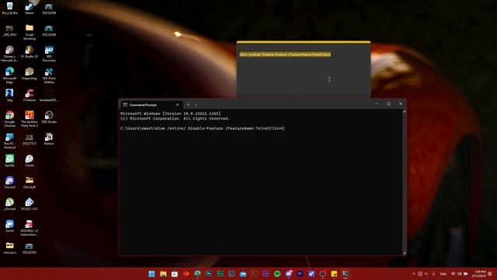Open Sticky Notes from the taskbar
497x280 pixels.
[334, 274]
